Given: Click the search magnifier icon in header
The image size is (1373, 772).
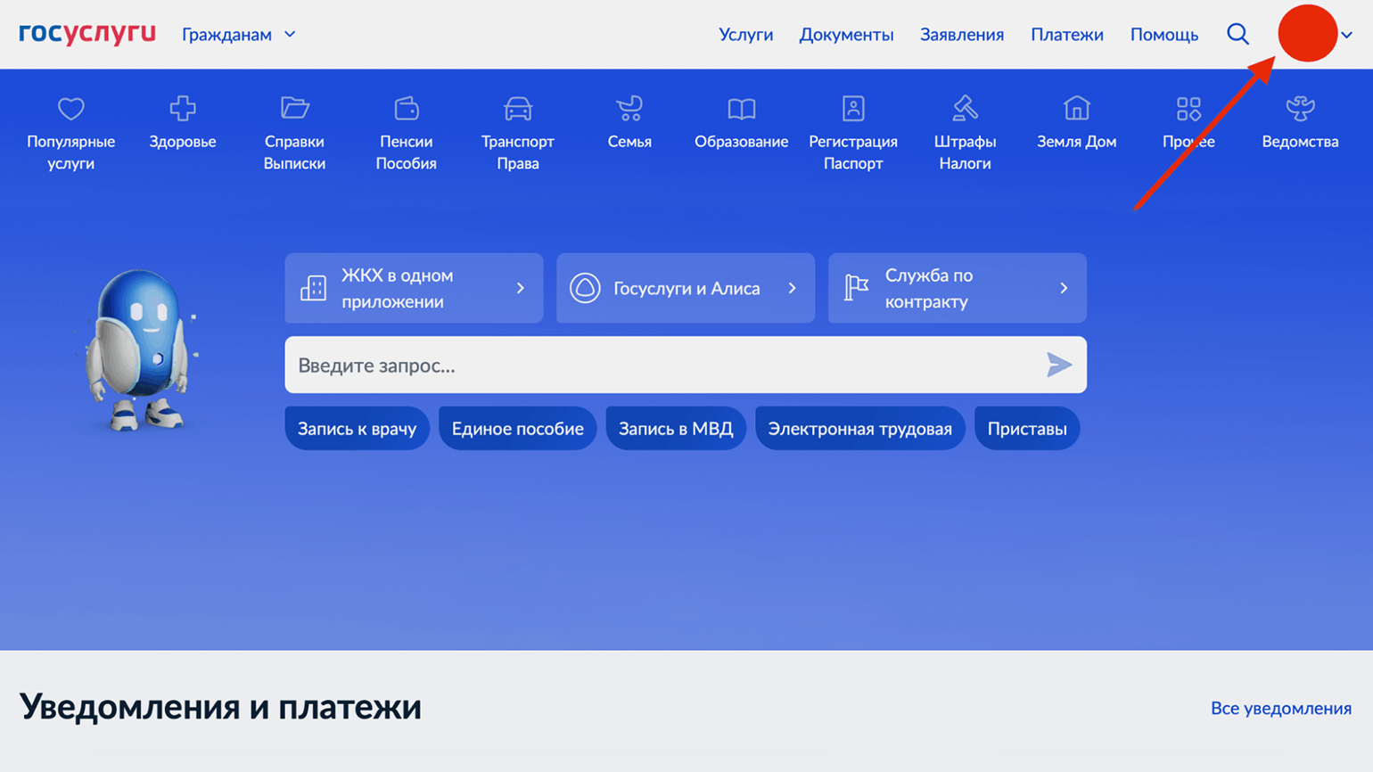Looking at the screenshot, I should click(x=1237, y=34).
